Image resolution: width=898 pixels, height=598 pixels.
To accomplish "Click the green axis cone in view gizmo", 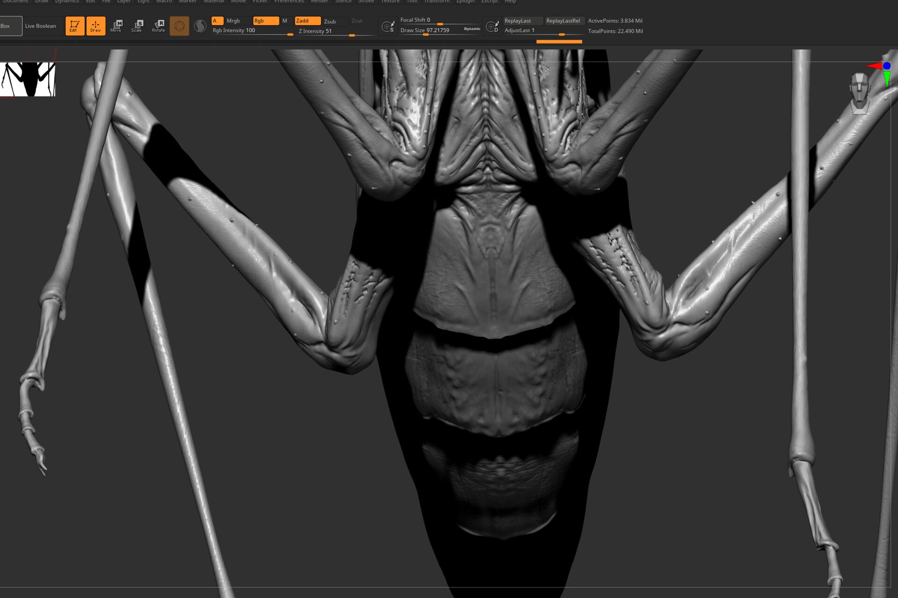I will 886,78.
